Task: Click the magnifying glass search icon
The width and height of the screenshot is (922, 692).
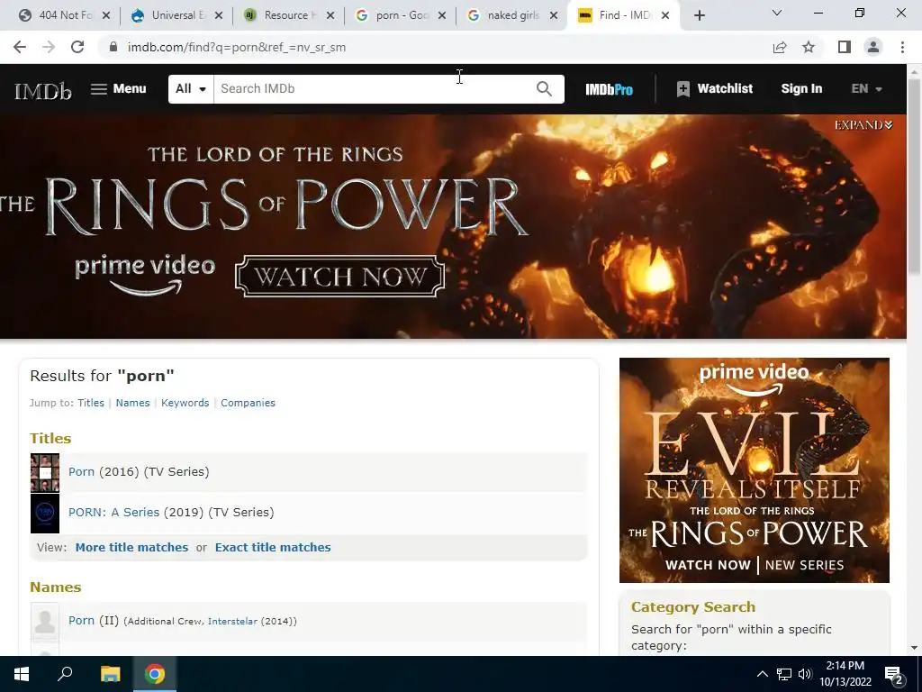Action: tap(545, 89)
